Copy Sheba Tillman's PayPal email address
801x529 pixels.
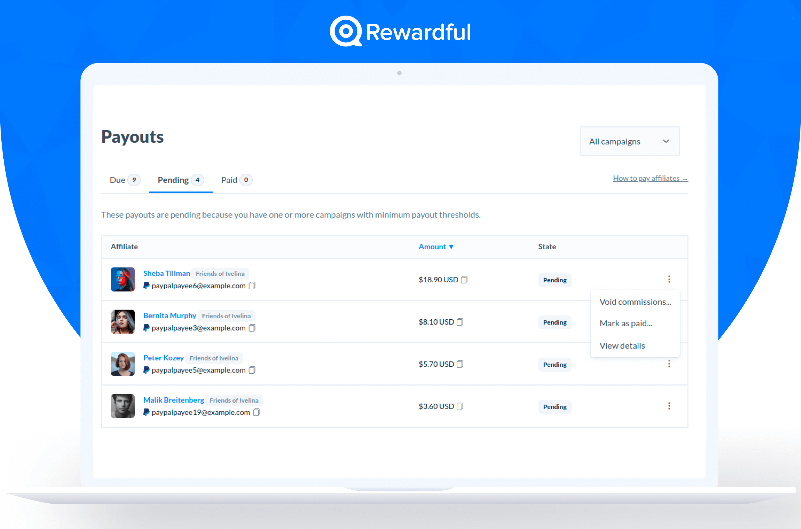(252, 286)
